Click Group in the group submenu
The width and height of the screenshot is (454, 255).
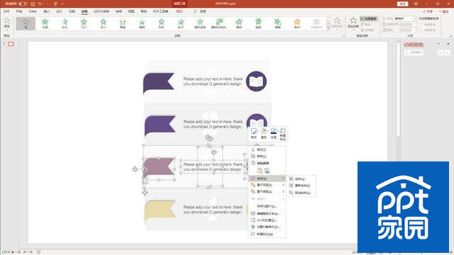pos(301,179)
